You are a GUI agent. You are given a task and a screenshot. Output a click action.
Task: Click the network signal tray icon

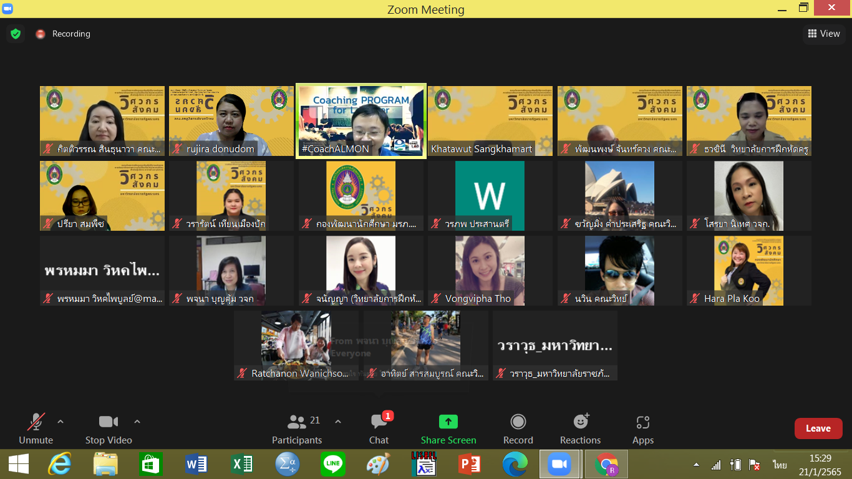716,465
